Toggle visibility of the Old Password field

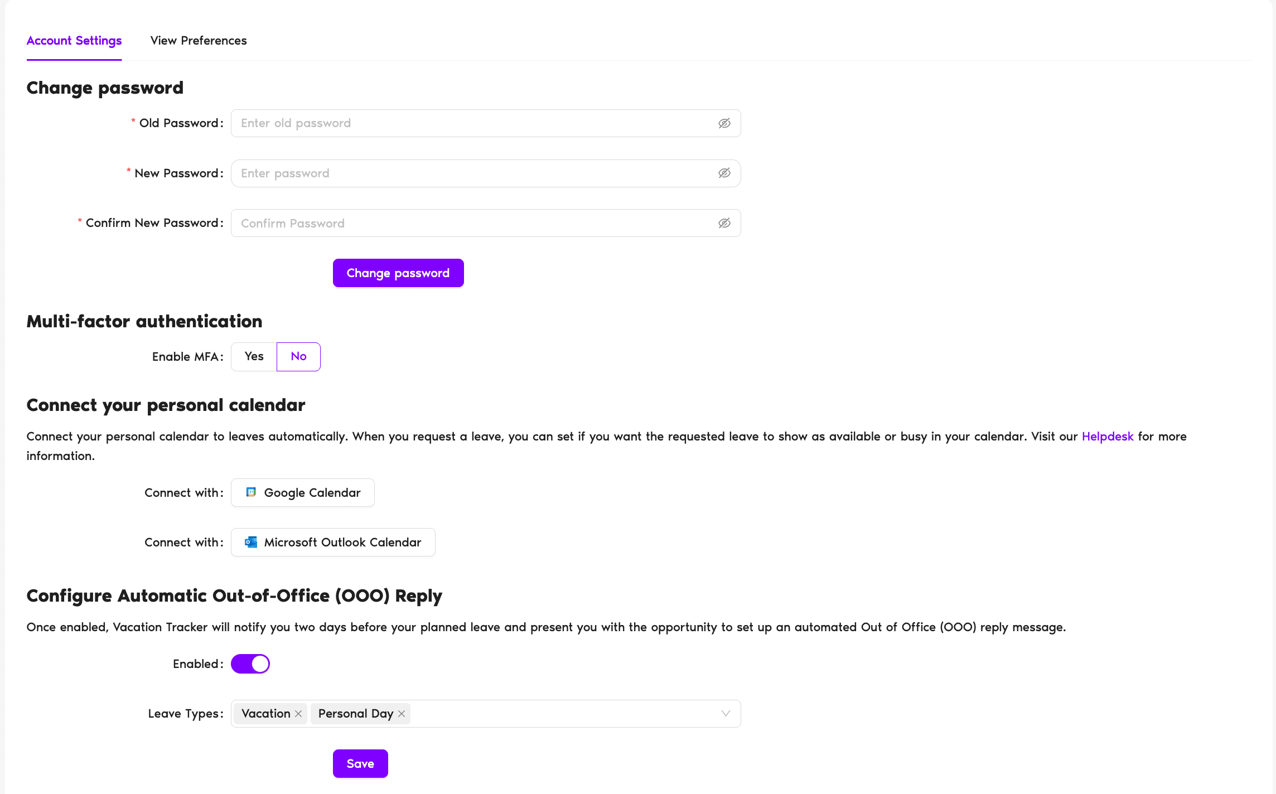[724, 123]
